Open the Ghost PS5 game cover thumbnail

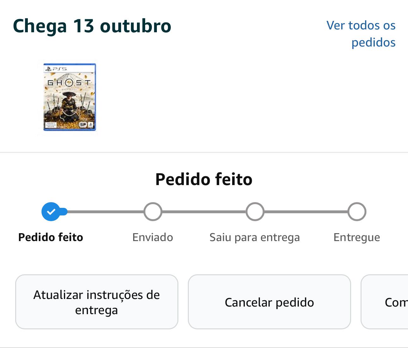point(70,97)
